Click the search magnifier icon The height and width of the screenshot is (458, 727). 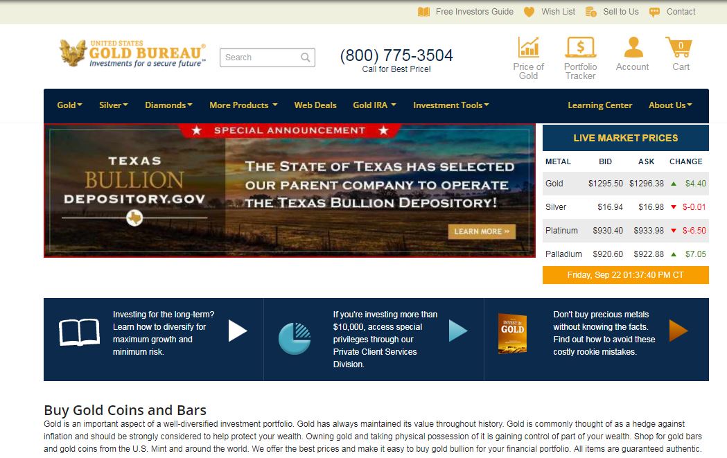[306, 58]
